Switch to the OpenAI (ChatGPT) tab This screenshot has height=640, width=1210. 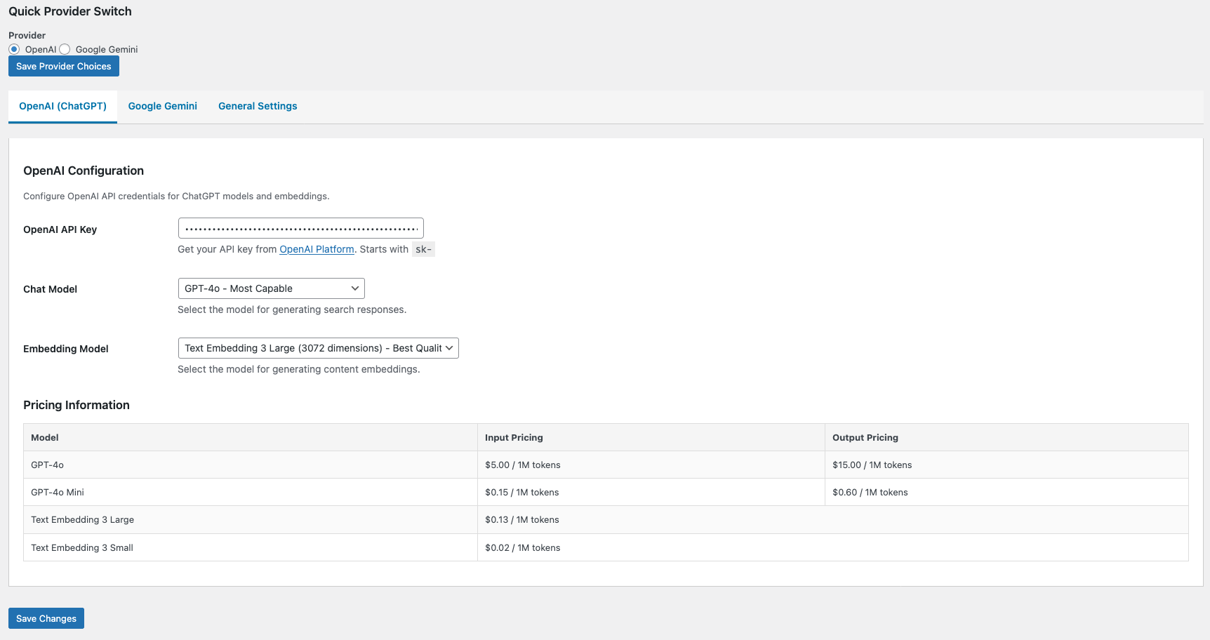62,106
